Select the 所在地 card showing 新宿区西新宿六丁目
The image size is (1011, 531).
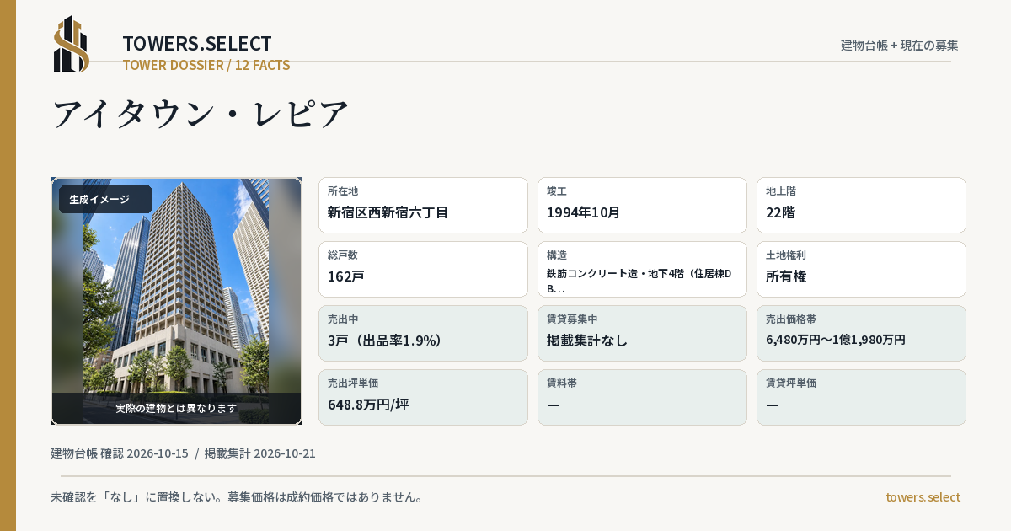[x=423, y=205]
